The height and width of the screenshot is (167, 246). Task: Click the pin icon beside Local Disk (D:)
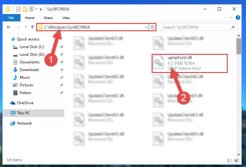[x=62, y=54]
